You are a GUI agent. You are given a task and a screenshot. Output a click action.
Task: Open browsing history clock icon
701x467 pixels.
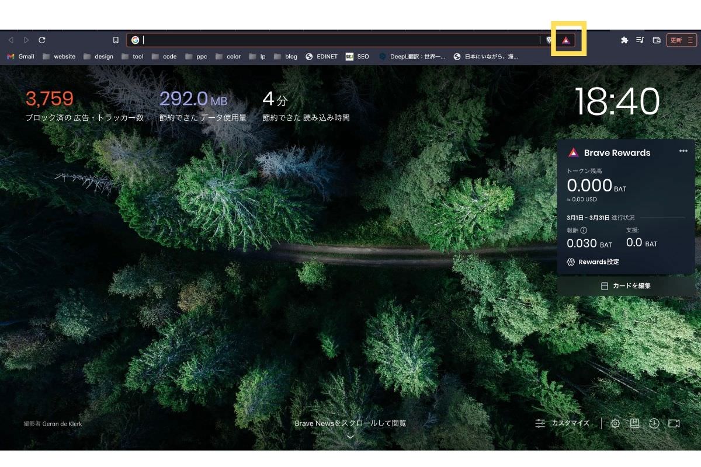[x=654, y=423]
